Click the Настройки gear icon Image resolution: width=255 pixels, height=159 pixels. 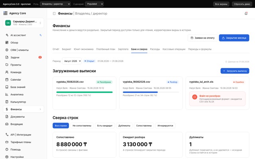tap(7, 157)
